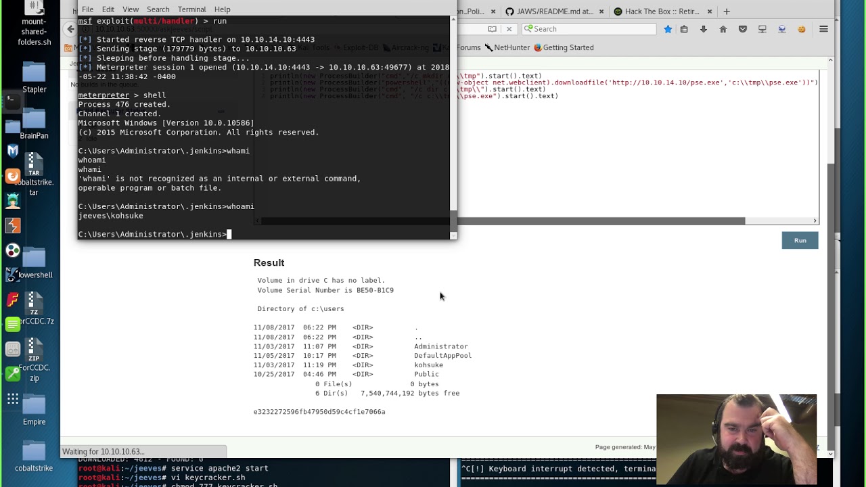Click the globe extension icon in Firefox toolbar
The image size is (866, 487).
tap(782, 29)
